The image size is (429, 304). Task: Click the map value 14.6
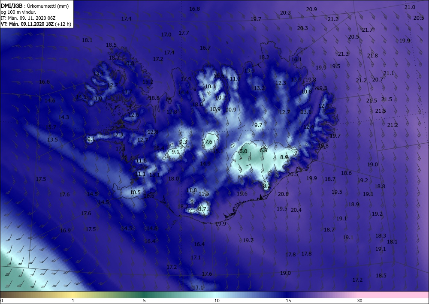50,101
